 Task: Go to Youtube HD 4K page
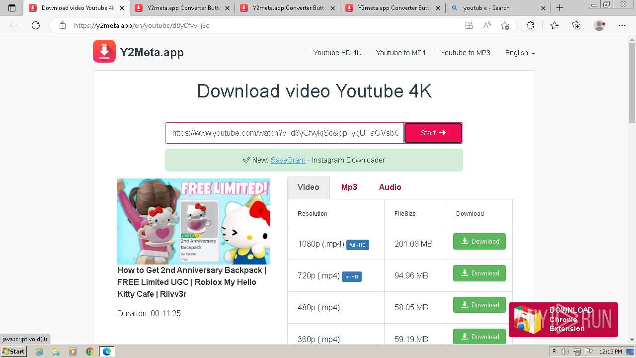pos(337,53)
